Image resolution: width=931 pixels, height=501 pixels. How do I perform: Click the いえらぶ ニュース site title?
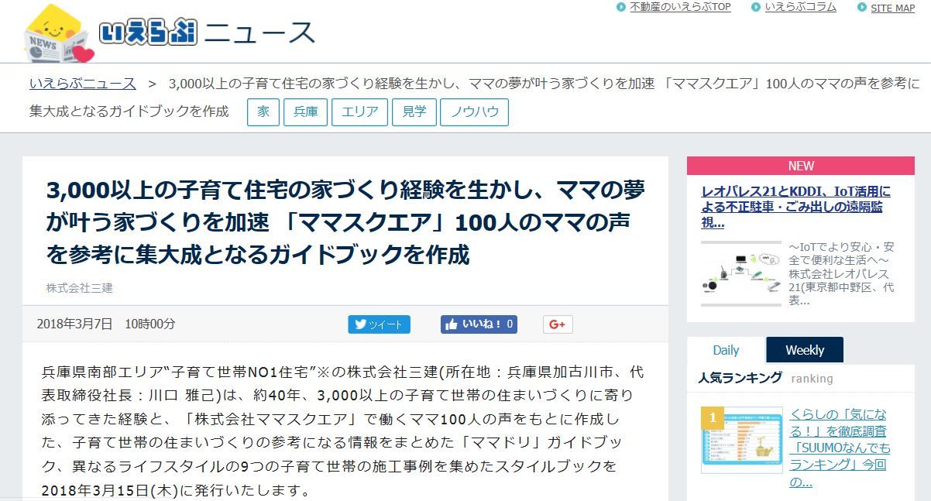tap(208, 33)
